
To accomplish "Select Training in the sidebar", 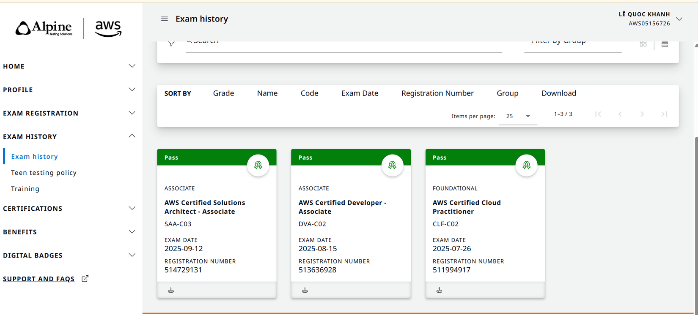I will (x=25, y=189).
